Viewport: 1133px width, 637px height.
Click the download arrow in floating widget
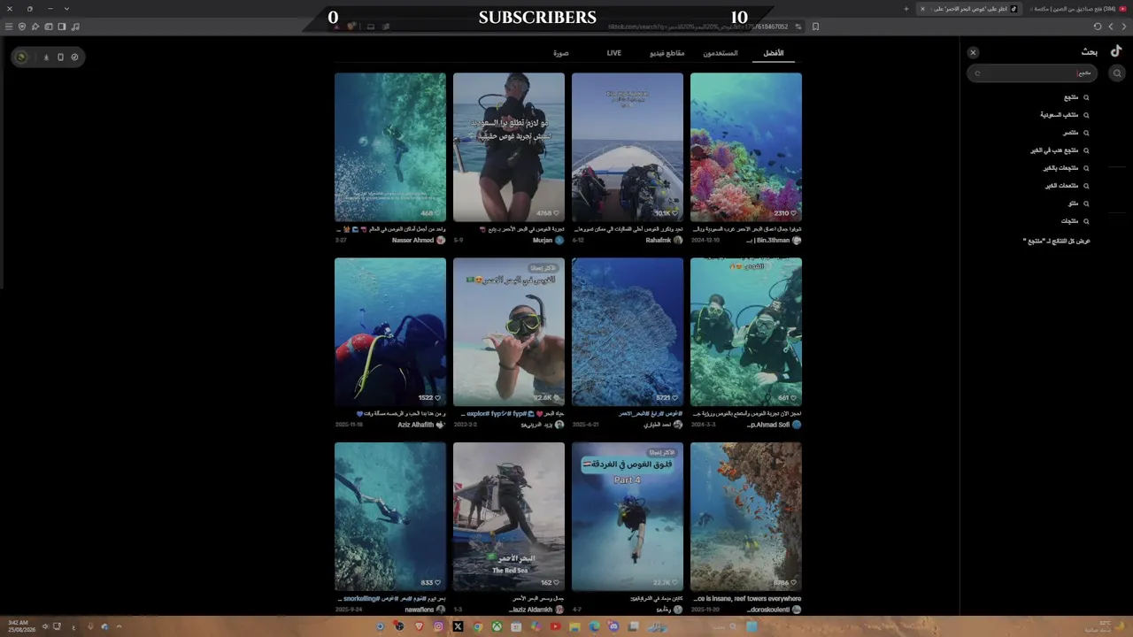(46, 58)
